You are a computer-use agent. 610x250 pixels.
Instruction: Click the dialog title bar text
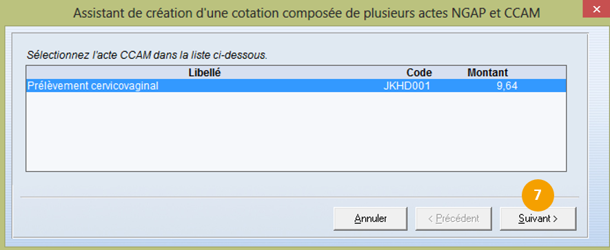pyautogui.click(x=307, y=13)
